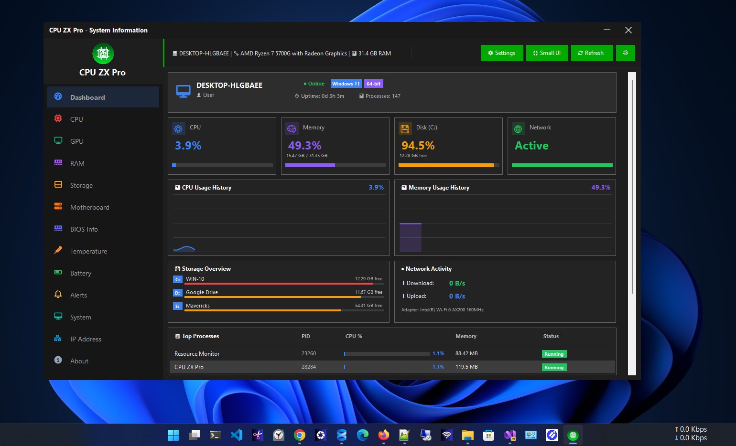Image resolution: width=736 pixels, height=446 pixels.
Task: Open Storage in the sidebar
Action: [x=103, y=185]
